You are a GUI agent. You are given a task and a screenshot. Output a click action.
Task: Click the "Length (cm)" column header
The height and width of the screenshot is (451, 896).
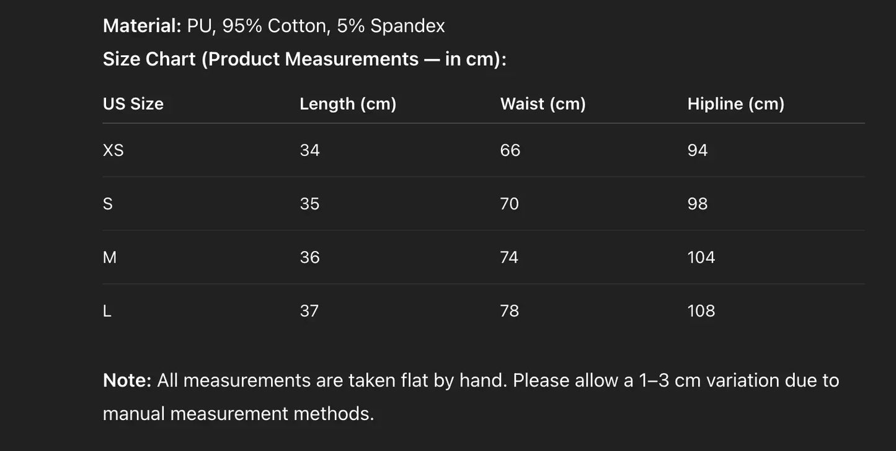(x=348, y=103)
